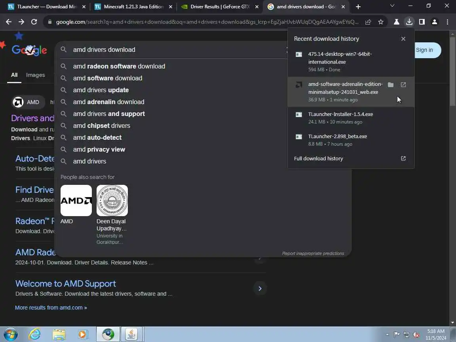
Task: Launch Internet Explorer from taskbar
Action: 34,334
